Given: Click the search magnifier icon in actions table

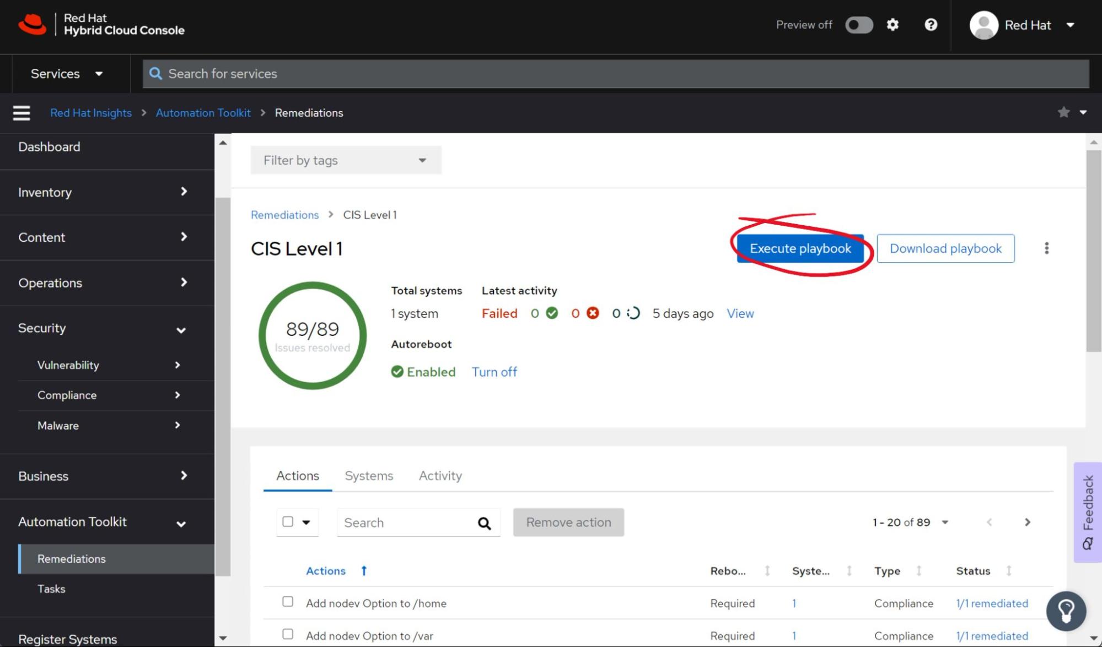Looking at the screenshot, I should [x=484, y=523].
